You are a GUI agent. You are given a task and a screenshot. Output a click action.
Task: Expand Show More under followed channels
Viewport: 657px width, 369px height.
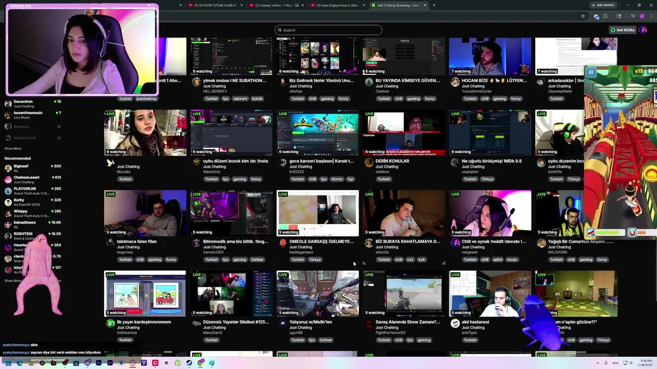click(x=13, y=149)
